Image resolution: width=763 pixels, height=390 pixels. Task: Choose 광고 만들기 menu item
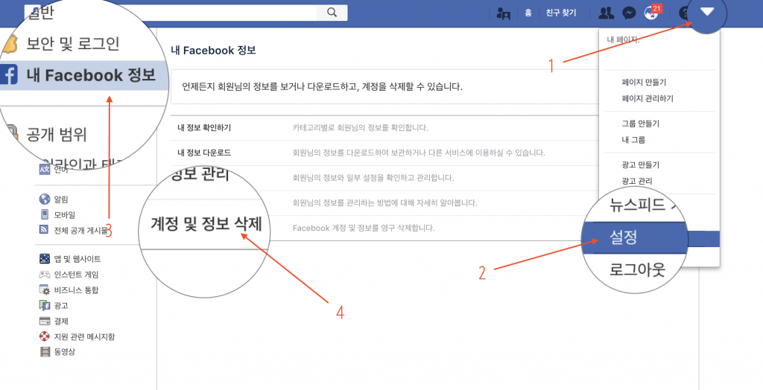coord(640,164)
